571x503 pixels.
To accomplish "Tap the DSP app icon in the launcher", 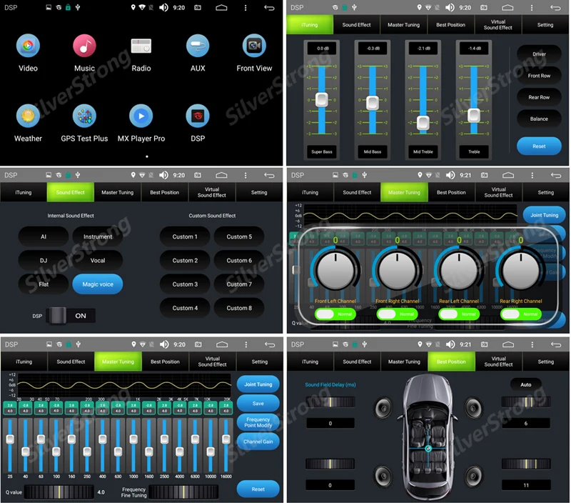I will click(198, 116).
